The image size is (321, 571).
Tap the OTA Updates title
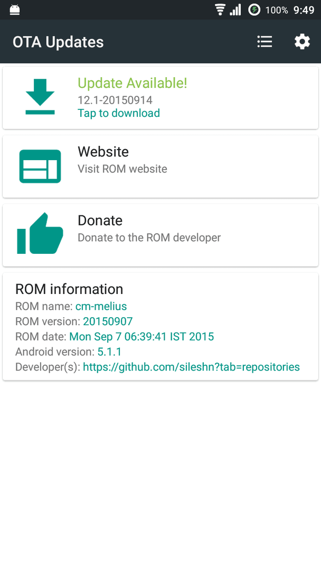click(58, 42)
